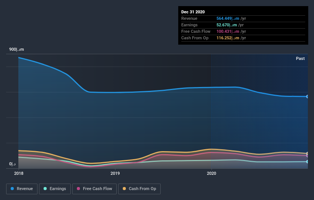Viewport: 314px width, 200px height.
Task: Toggle the Revenue legend button
Action: (x=22, y=189)
